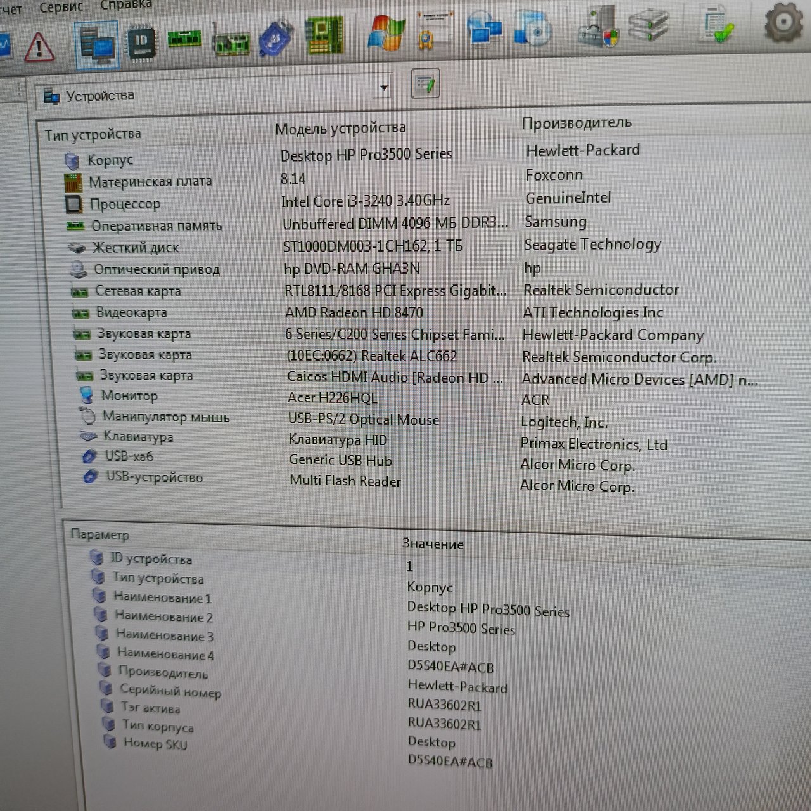Open the Справка menu
This screenshot has width=811, height=811.
pos(126,5)
